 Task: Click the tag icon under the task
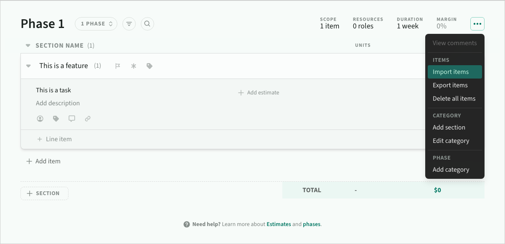(x=56, y=119)
